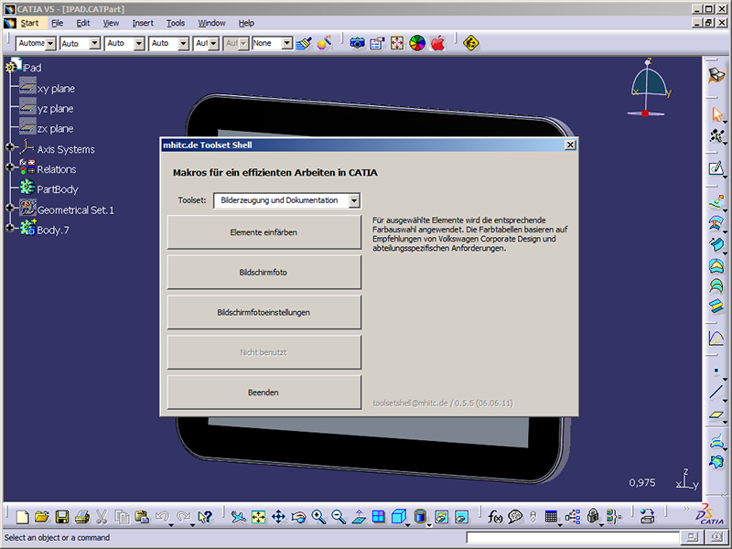Click the 'Bildschirmfoto' button
Screen dimensions: 732x549
[264, 272]
